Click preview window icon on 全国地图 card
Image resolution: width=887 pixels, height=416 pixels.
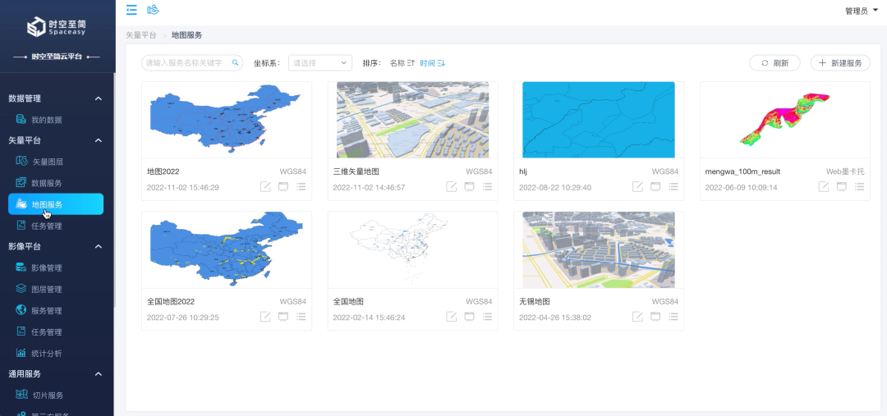[470, 317]
